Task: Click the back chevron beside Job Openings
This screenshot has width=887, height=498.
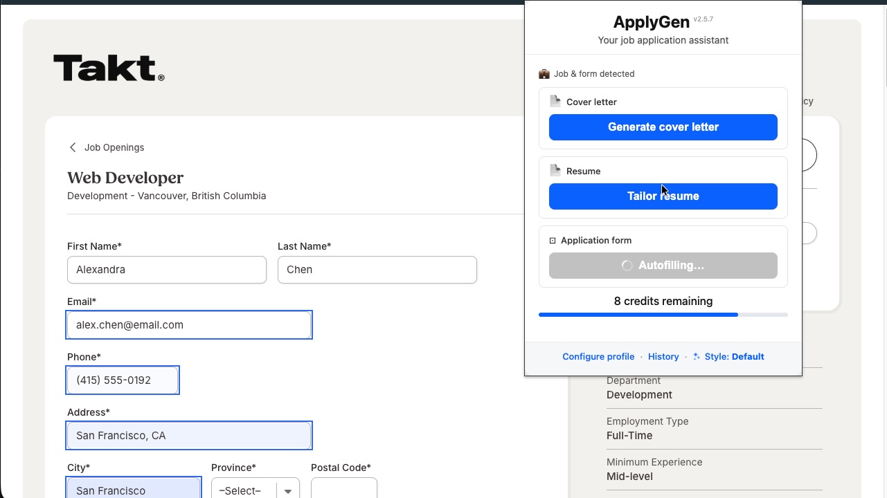Action: (73, 147)
